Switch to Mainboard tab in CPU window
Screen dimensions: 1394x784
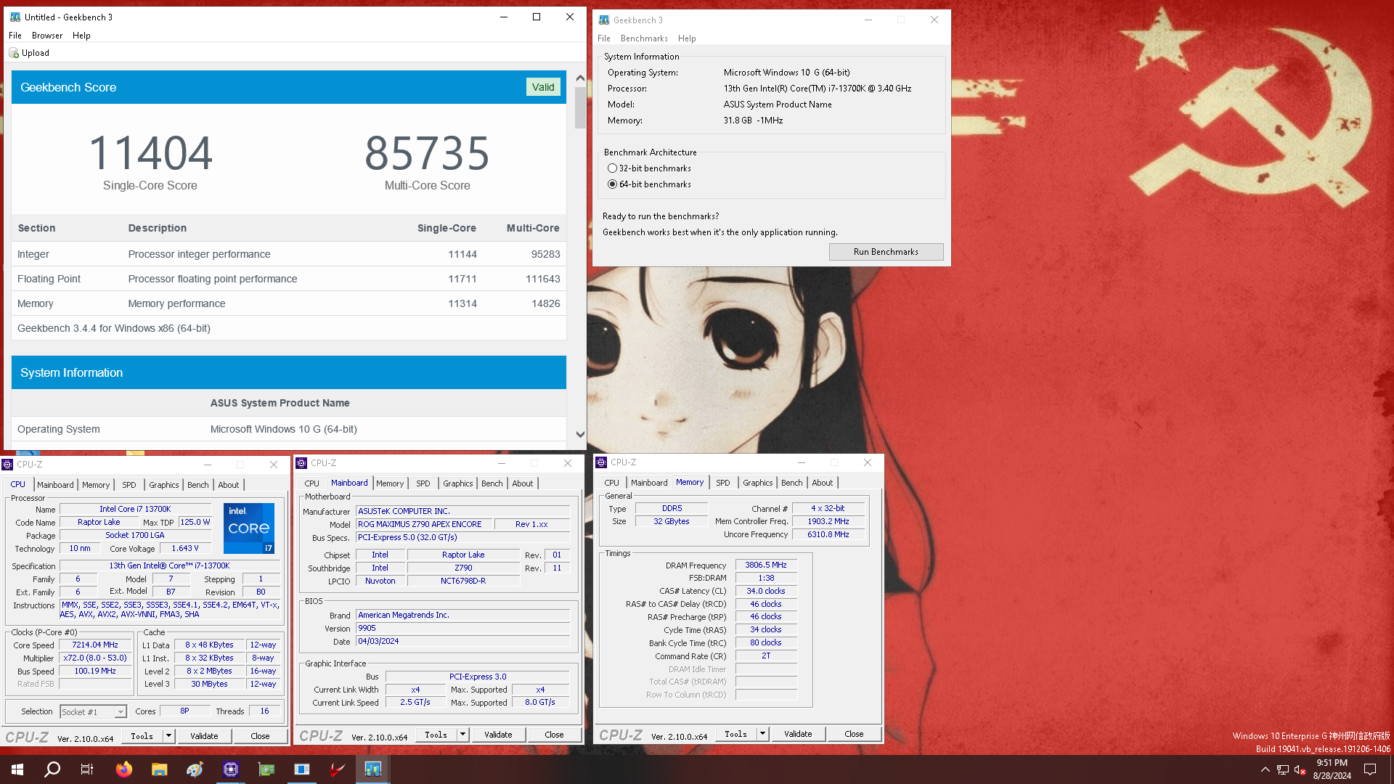(55, 485)
